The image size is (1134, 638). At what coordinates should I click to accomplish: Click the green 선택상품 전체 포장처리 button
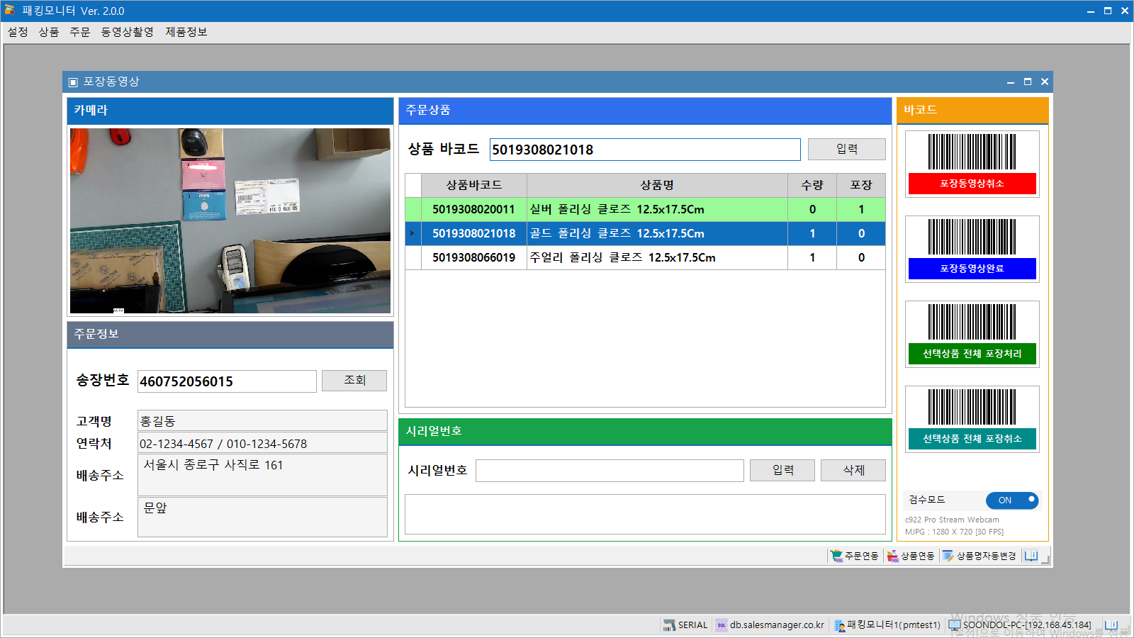(x=972, y=354)
